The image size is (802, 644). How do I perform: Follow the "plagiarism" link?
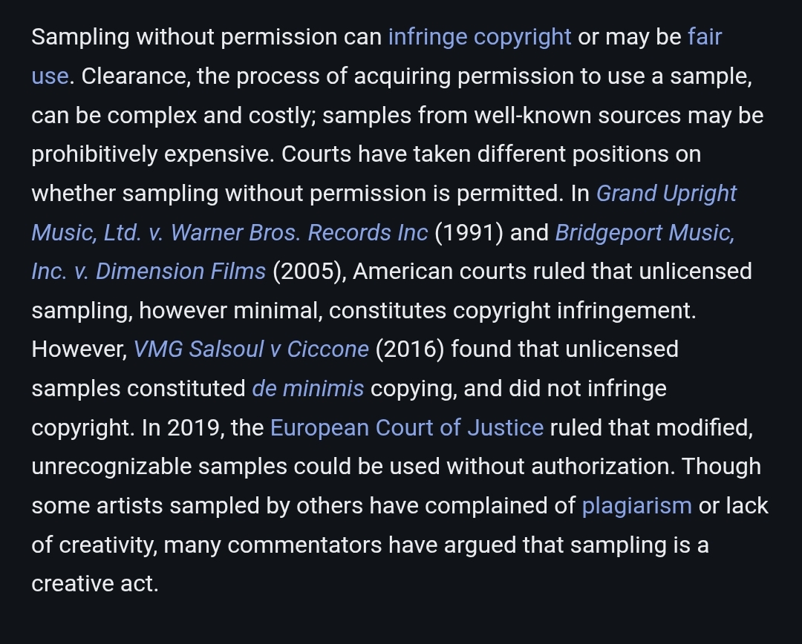click(x=636, y=505)
